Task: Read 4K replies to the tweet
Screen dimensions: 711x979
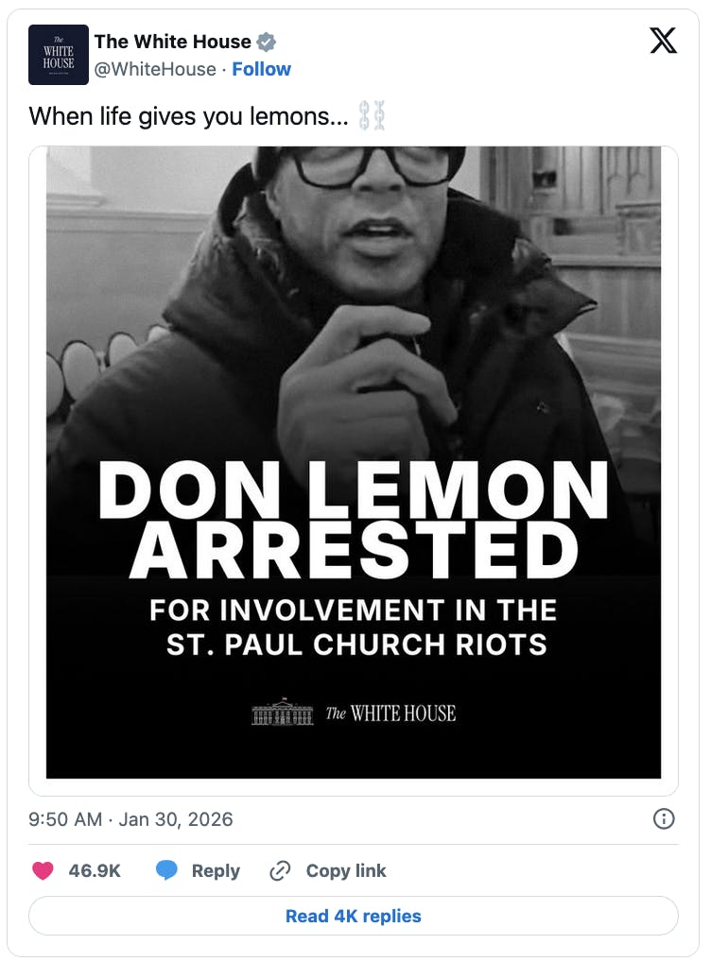Action: [355, 916]
